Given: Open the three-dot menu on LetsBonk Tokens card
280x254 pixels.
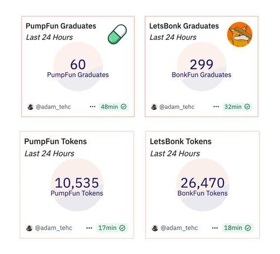Looking at the screenshot, I should coord(215,228).
